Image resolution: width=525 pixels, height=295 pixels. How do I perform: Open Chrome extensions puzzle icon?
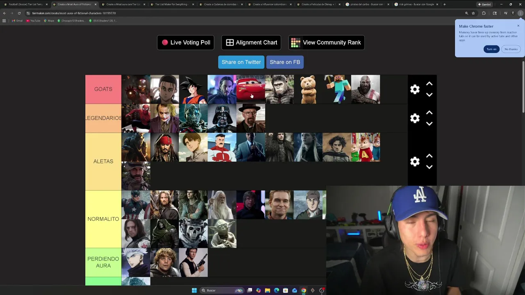[484, 13]
